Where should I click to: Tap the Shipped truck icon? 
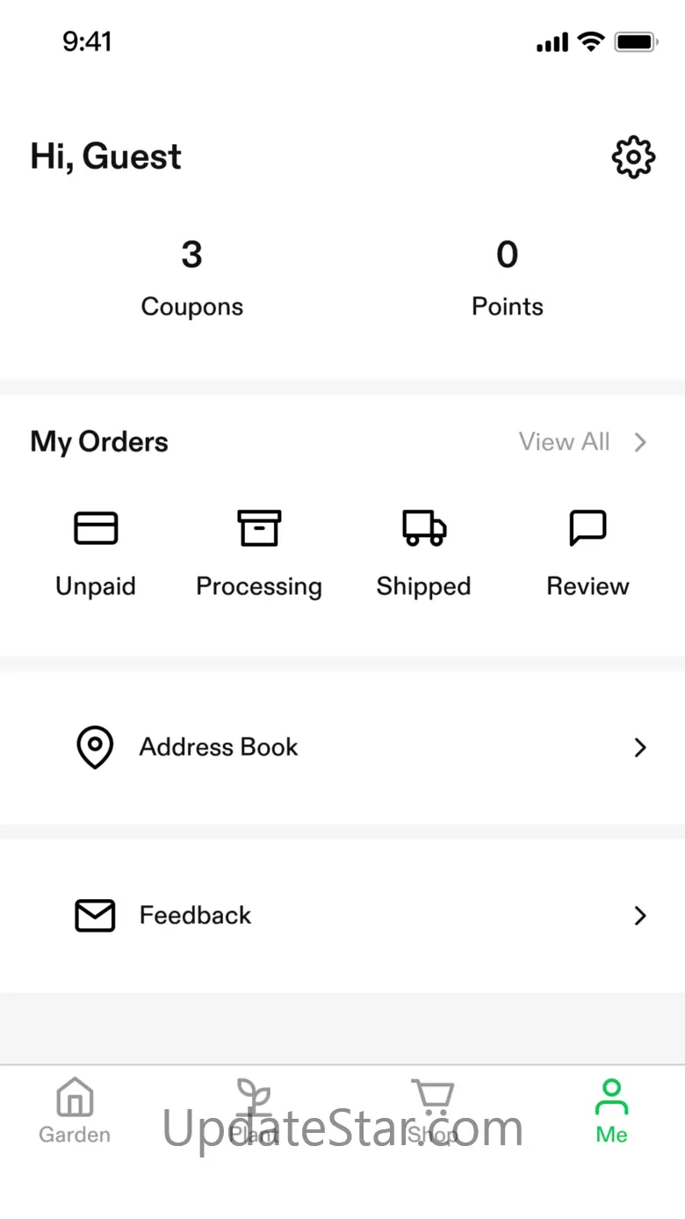[x=424, y=528]
